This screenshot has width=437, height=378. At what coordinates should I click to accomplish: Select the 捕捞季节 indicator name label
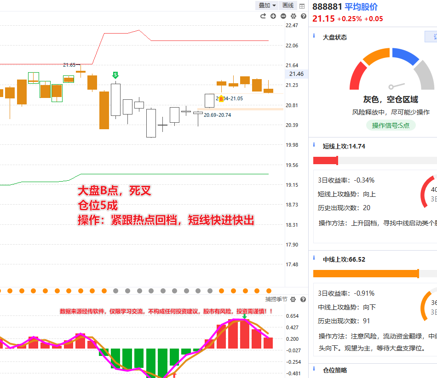[x=276, y=299]
